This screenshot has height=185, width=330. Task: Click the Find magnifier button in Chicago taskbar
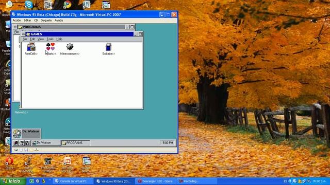(22, 143)
